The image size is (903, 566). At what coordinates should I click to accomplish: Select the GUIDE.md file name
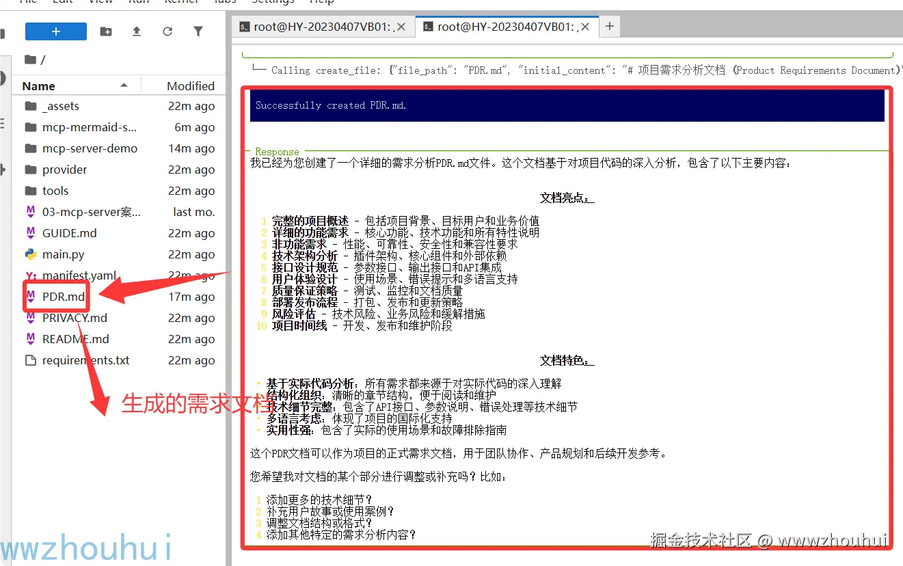(70, 233)
